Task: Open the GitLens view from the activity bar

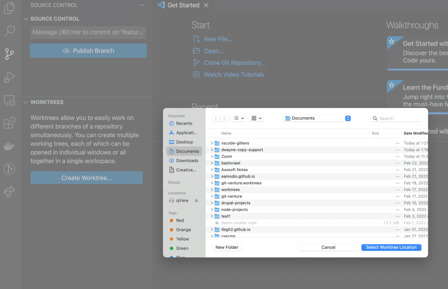Action: pyautogui.click(x=9, y=169)
